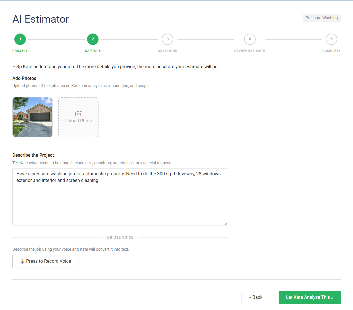Open the uploaded house photo thumbnail

32,117
